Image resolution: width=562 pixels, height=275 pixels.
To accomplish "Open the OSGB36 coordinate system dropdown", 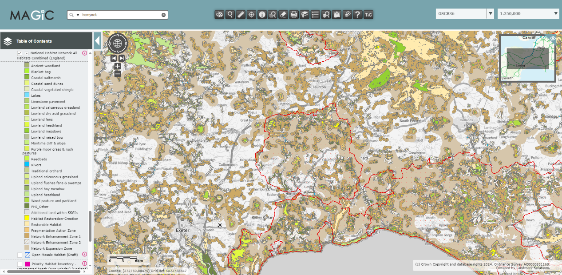I will [491, 14].
